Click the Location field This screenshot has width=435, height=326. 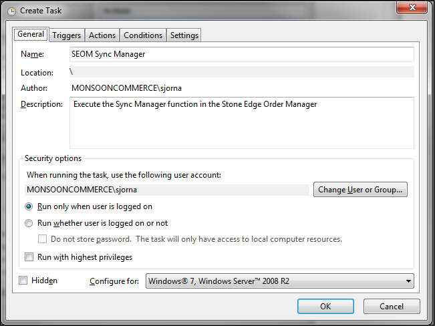(241, 71)
